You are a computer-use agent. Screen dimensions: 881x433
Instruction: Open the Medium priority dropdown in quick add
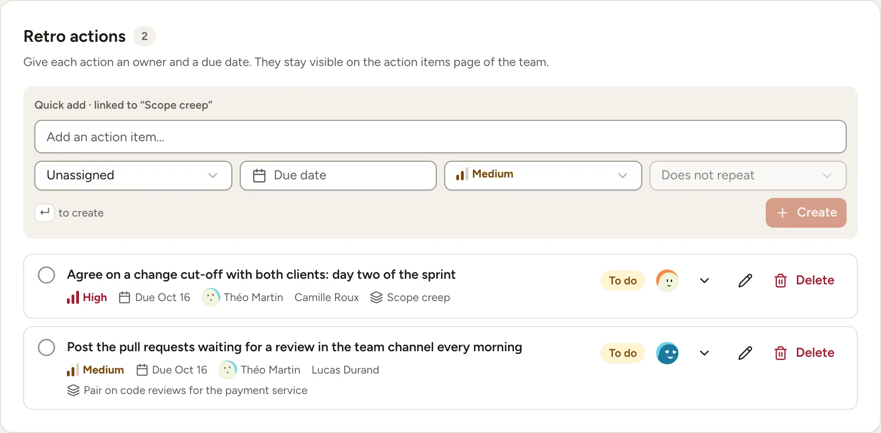tap(543, 176)
